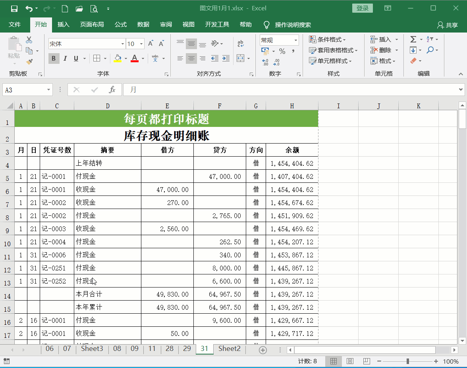The height and width of the screenshot is (368, 467).
Task: Open the font size dropdown
Action: (142, 44)
